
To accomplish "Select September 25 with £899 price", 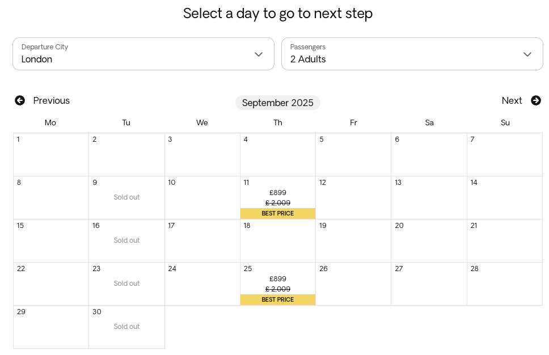I will 278,284.
